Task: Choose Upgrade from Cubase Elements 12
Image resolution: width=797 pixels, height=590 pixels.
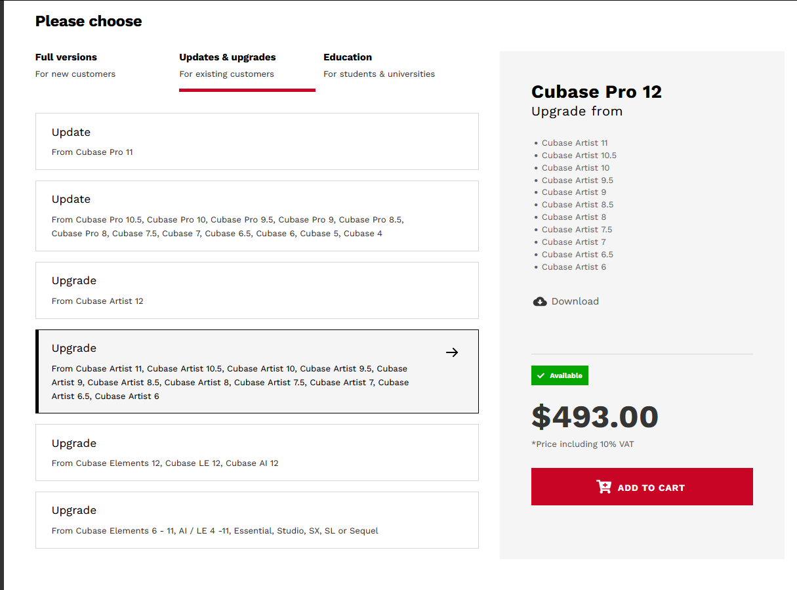Action: point(256,452)
